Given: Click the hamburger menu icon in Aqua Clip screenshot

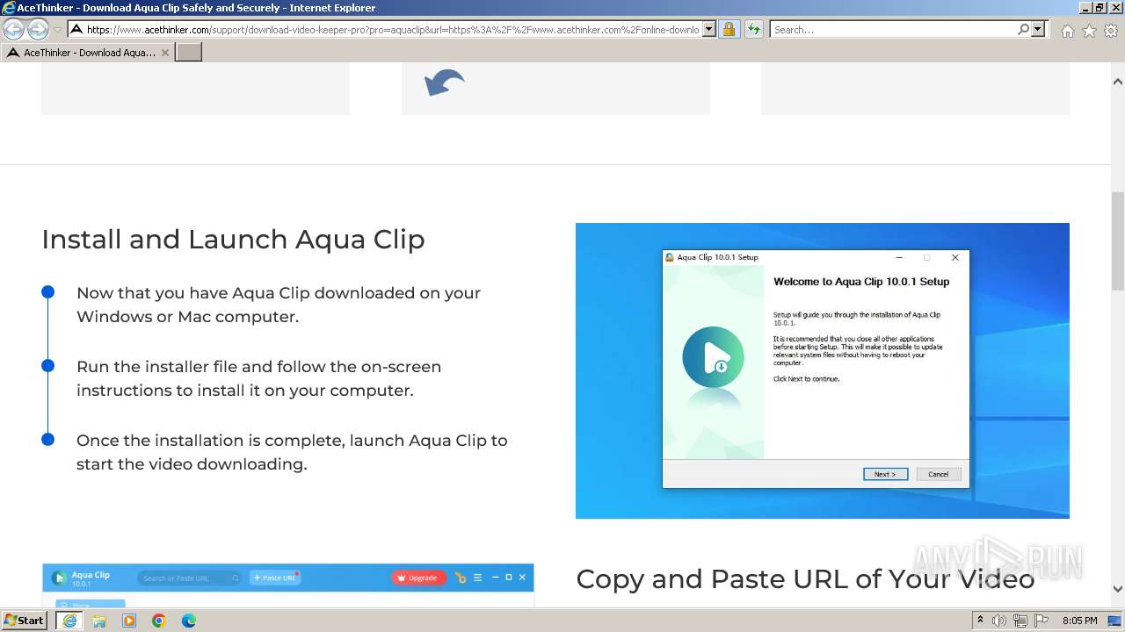Looking at the screenshot, I should tap(478, 578).
